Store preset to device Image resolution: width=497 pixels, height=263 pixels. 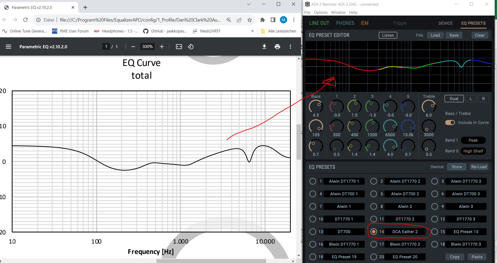point(457,167)
